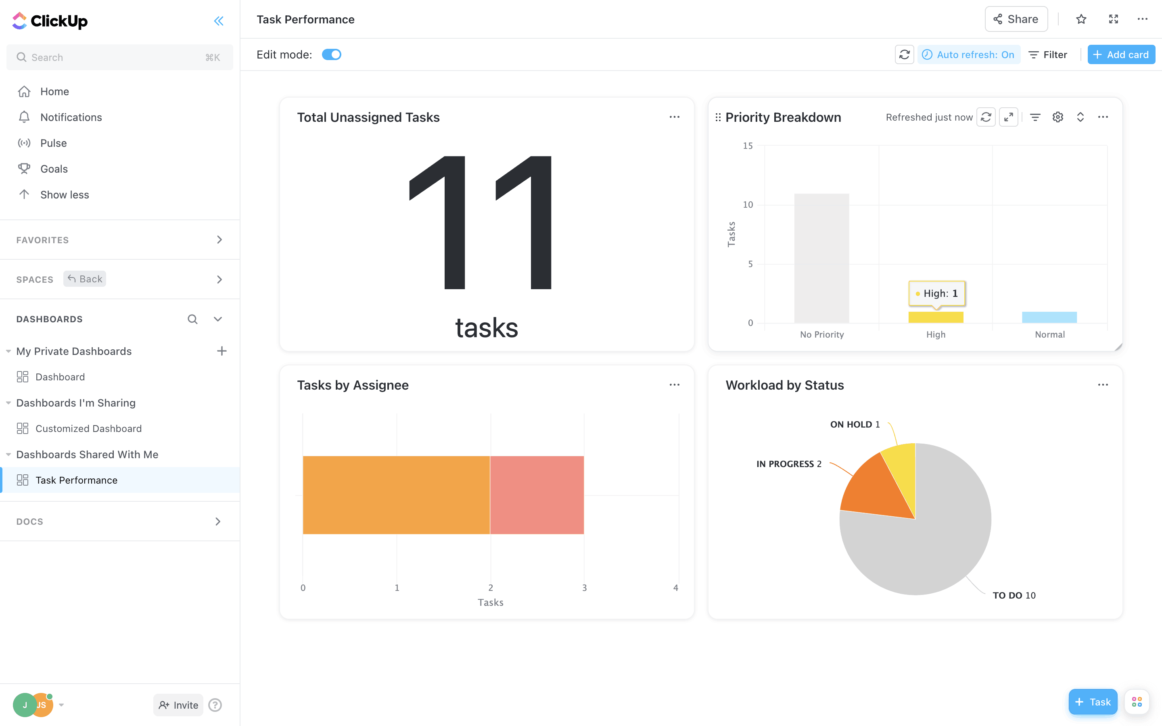This screenshot has height=726, width=1162.
Task: Open the card filter icon on Priority Breakdown
Action: [1035, 117]
